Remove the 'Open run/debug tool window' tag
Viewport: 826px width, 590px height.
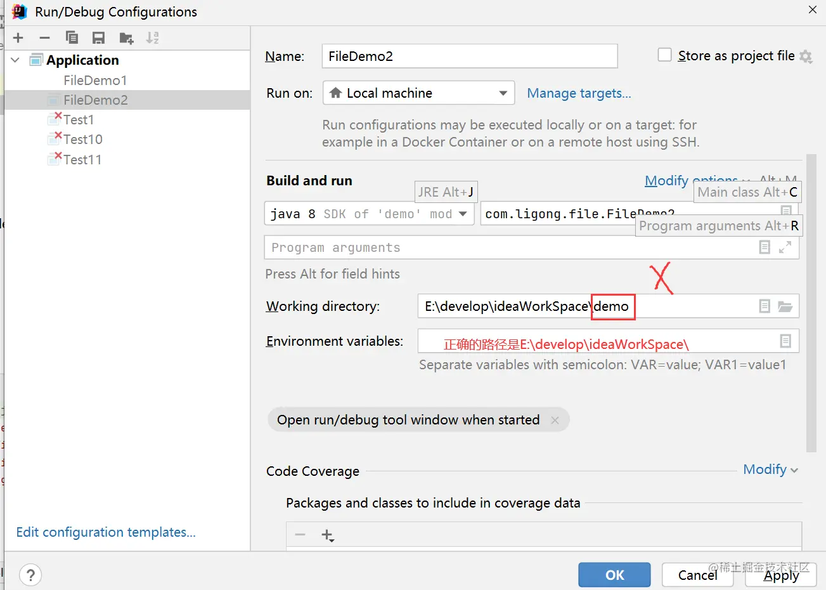coord(555,420)
